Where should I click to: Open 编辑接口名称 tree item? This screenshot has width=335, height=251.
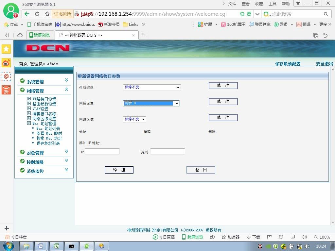[44, 114]
